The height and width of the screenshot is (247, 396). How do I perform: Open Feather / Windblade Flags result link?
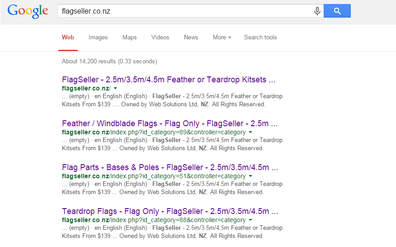click(170, 123)
